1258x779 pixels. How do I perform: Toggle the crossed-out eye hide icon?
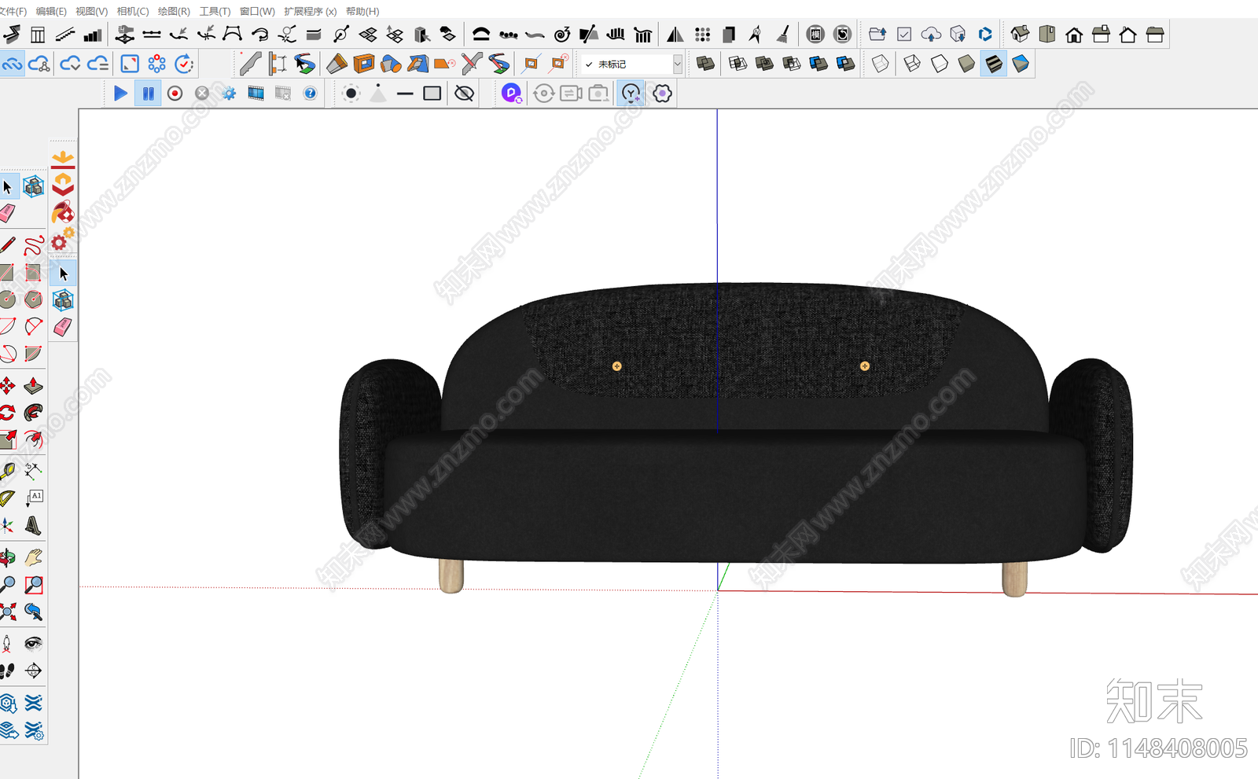tap(465, 94)
